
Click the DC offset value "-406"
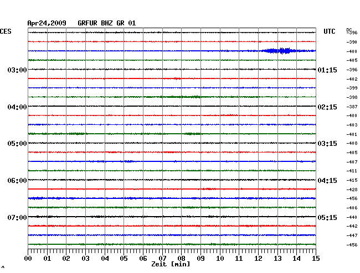(x=352, y=208)
